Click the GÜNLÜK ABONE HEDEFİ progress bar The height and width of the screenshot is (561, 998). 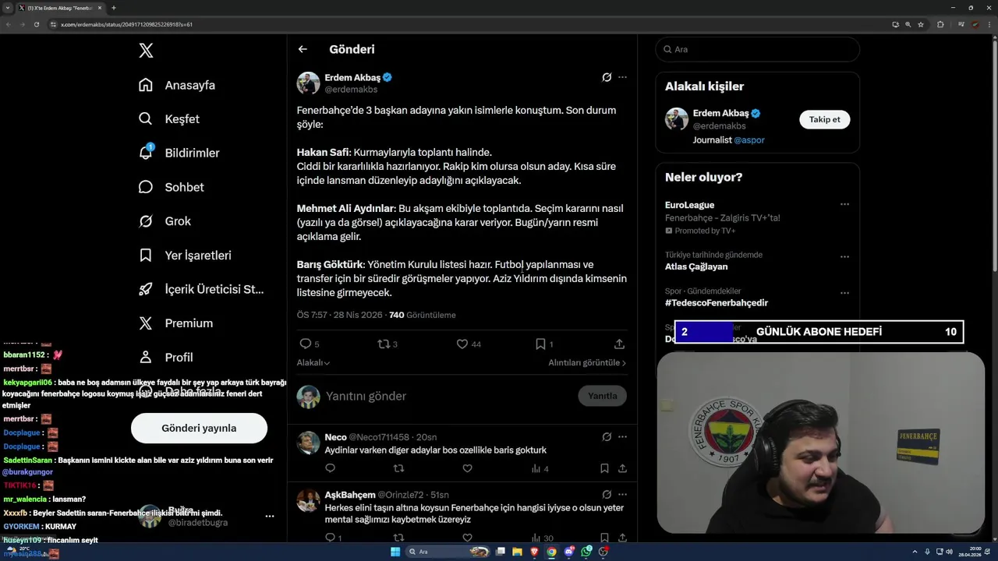coord(819,332)
